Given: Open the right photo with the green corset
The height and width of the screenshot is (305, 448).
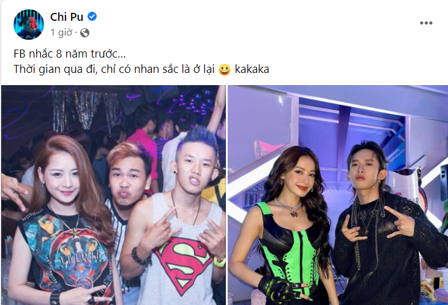Looking at the screenshot, I should click(338, 195).
